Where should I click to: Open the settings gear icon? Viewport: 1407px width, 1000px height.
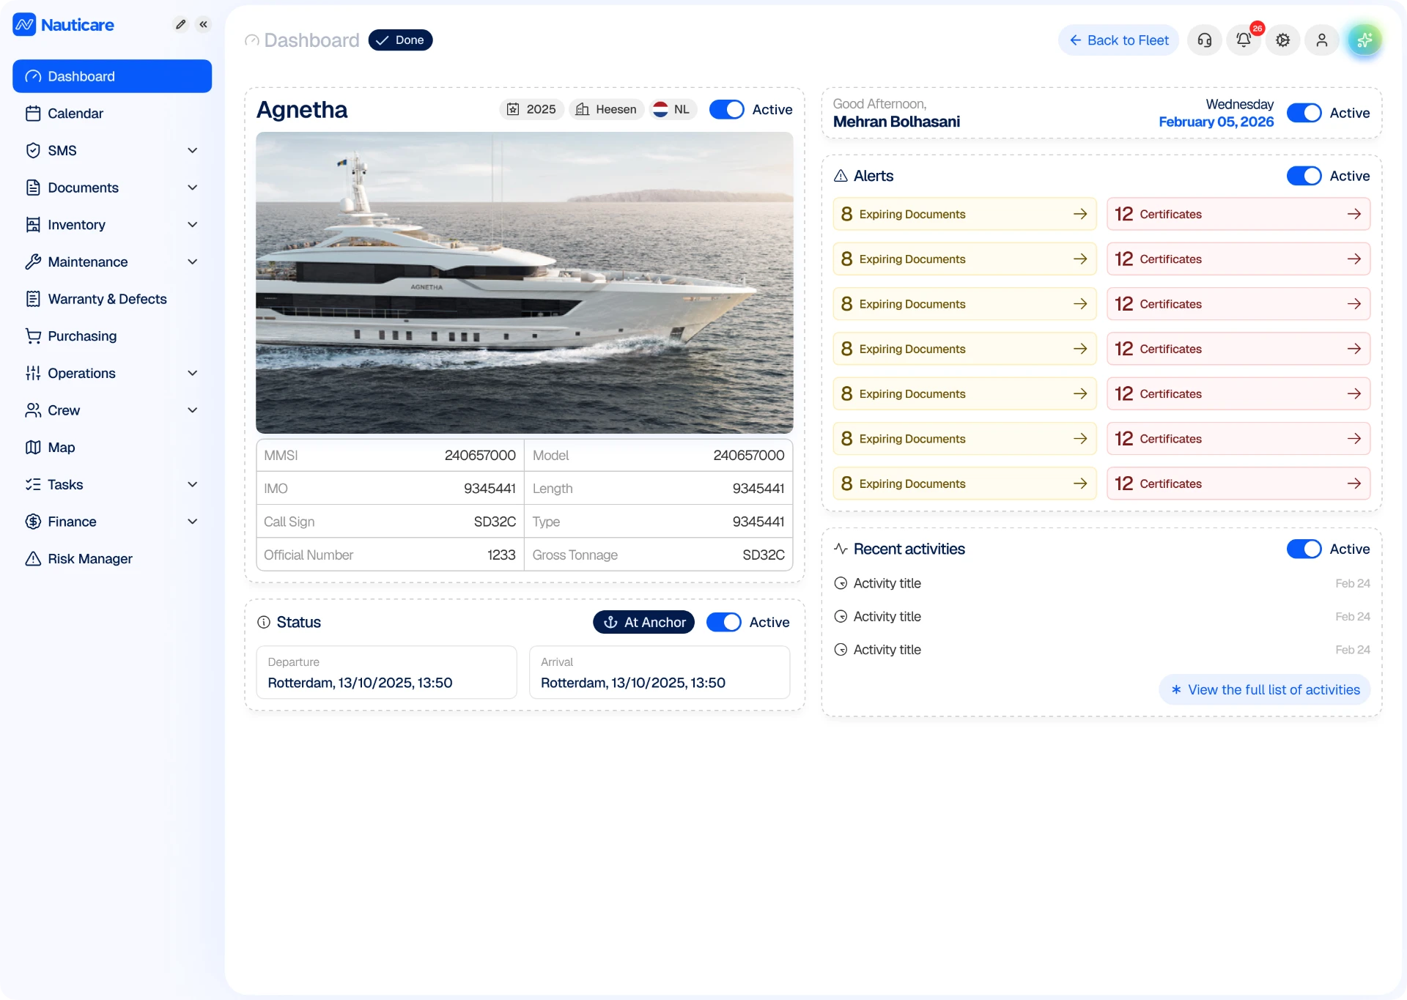[1282, 40]
